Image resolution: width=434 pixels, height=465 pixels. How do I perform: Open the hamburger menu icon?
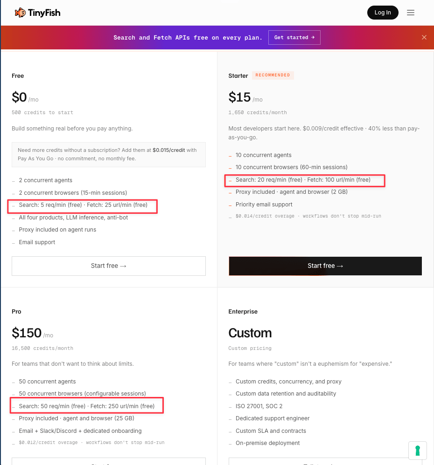coord(411,13)
